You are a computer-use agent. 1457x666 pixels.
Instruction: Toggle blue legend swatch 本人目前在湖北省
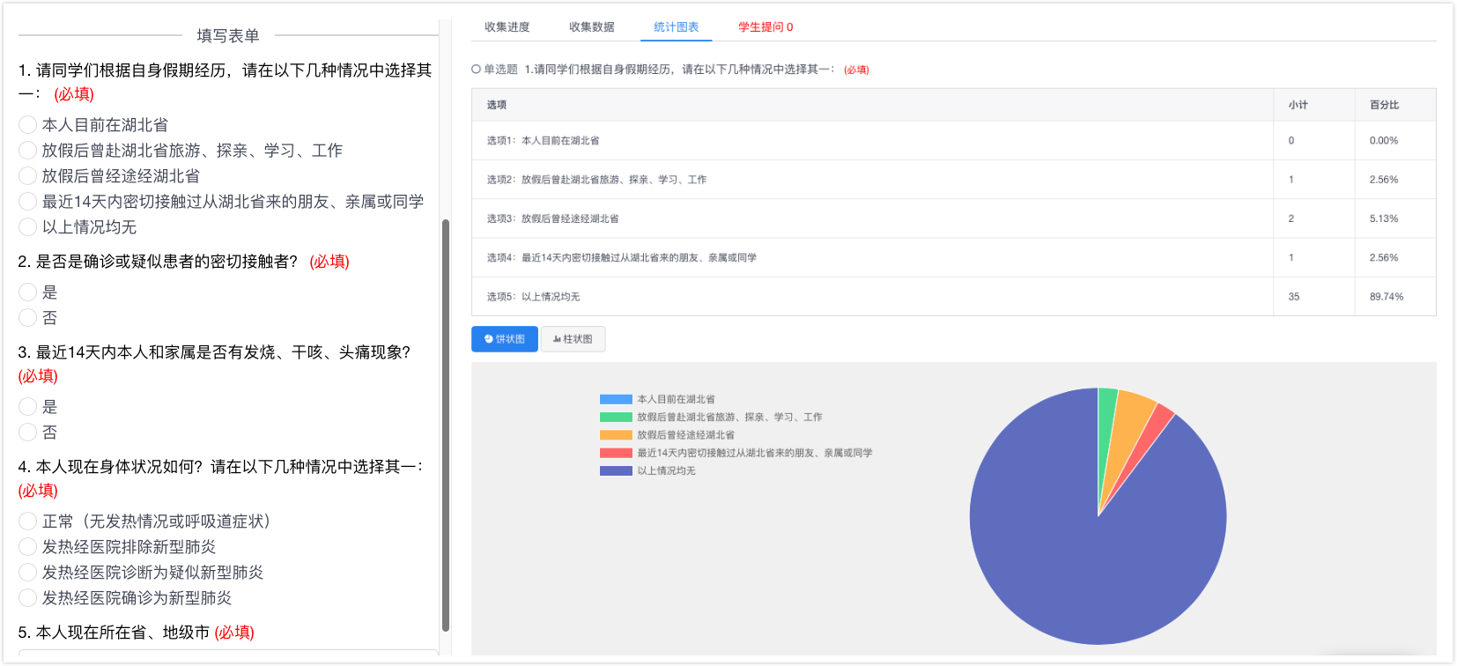click(x=616, y=400)
